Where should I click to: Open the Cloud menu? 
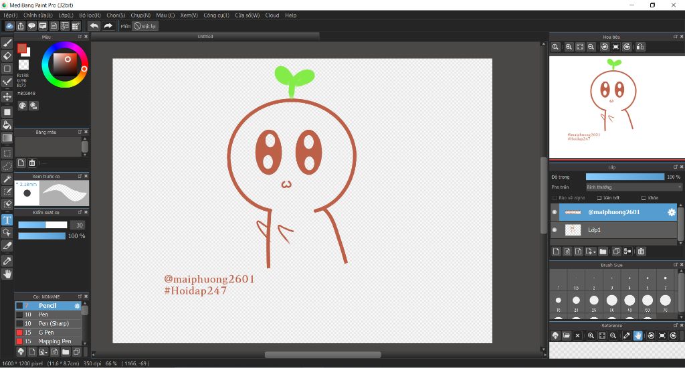pyautogui.click(x=272, y=15)
